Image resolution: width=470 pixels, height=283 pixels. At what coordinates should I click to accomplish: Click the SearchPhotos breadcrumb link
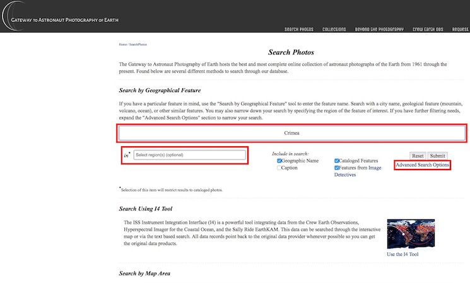(x=138, y=44)
